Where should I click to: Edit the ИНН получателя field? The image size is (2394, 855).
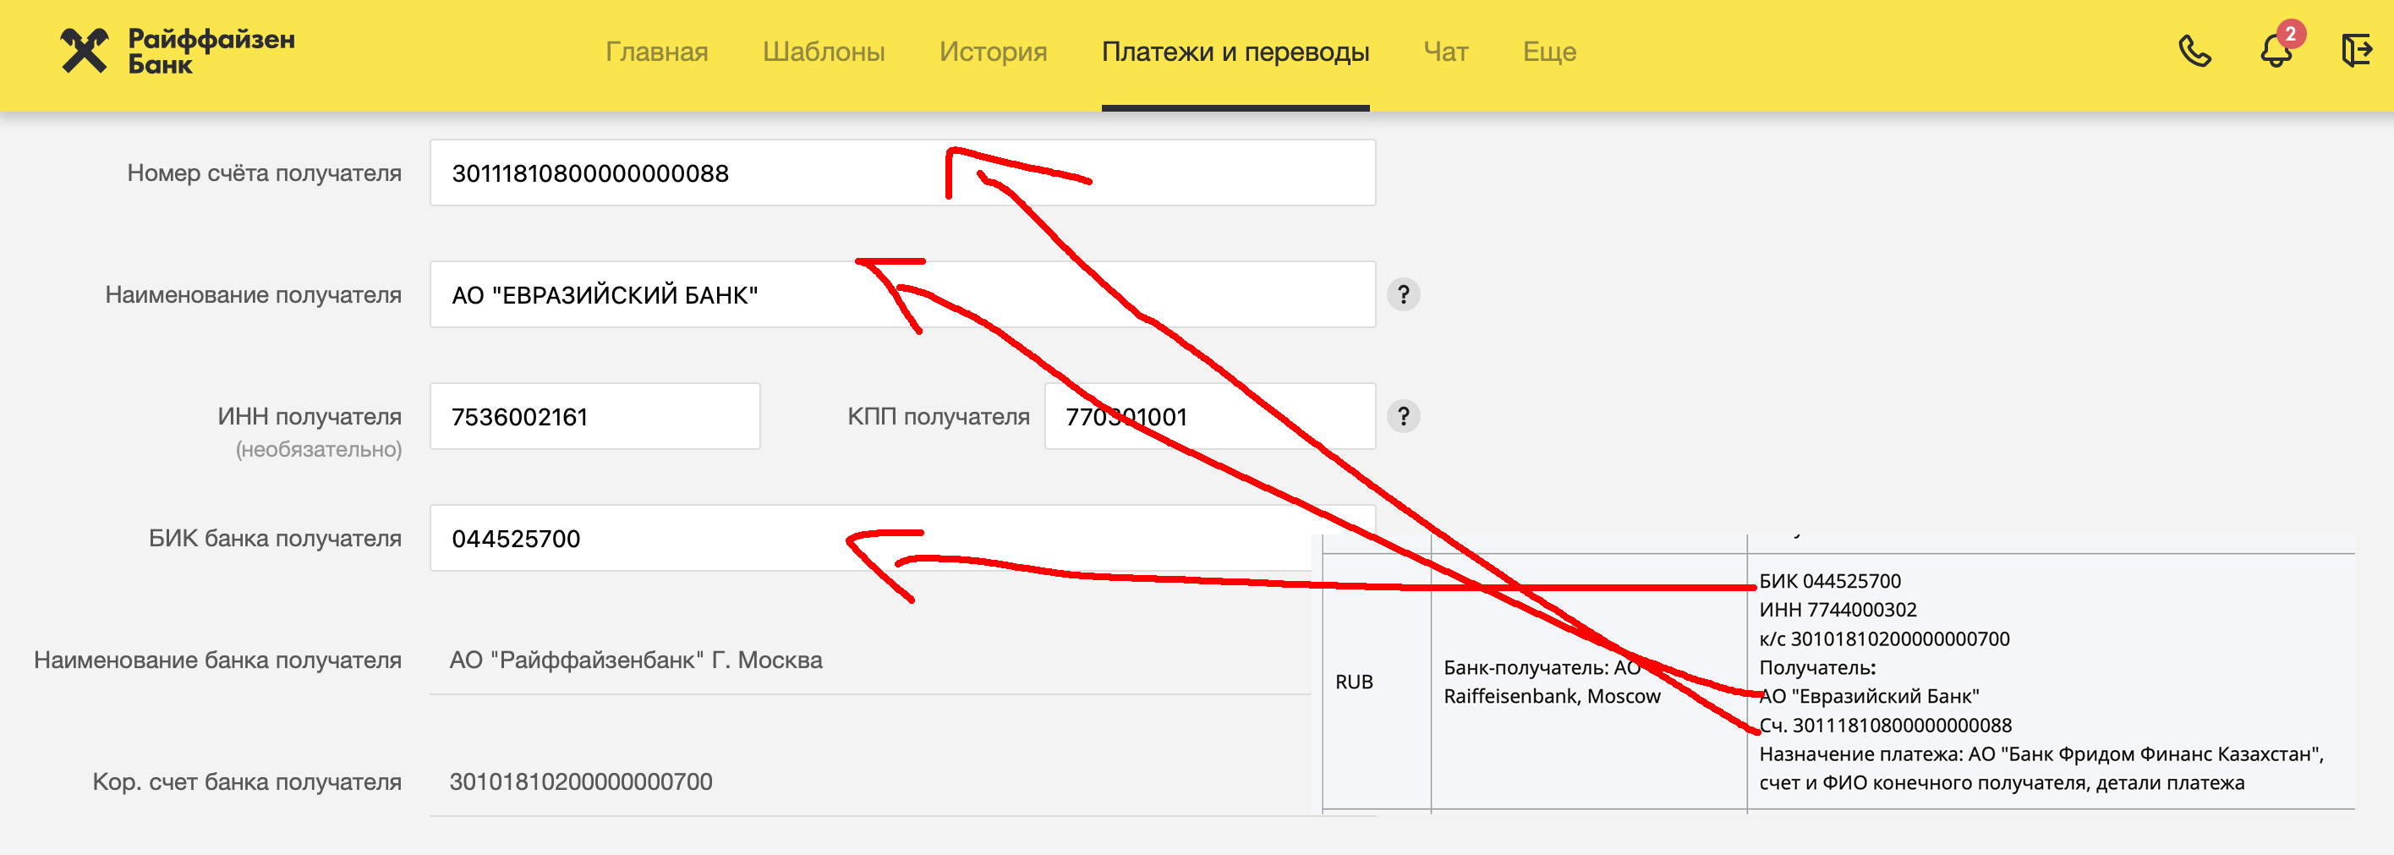click(594, 416)
